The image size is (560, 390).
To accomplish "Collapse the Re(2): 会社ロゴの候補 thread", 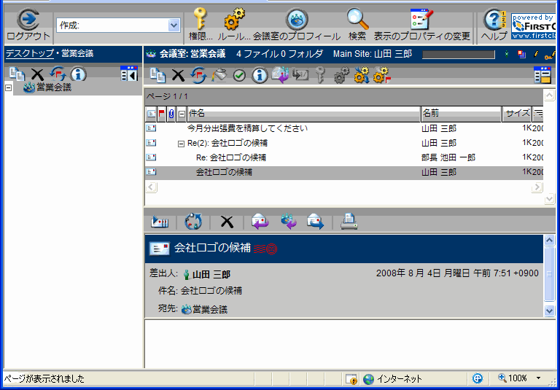I will tap(181, 143).
